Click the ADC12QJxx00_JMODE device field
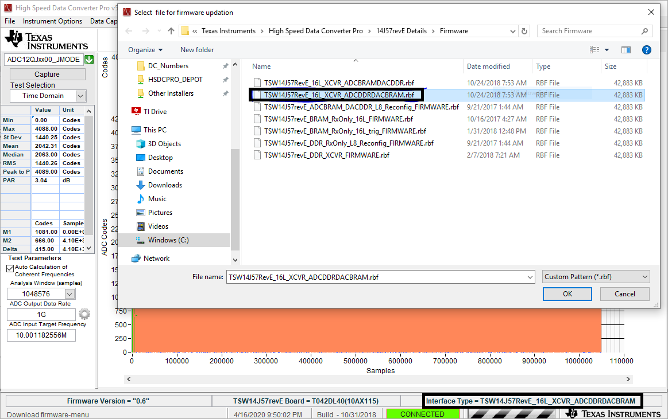Viewport: 668px width, 419px height. point(44,60)
